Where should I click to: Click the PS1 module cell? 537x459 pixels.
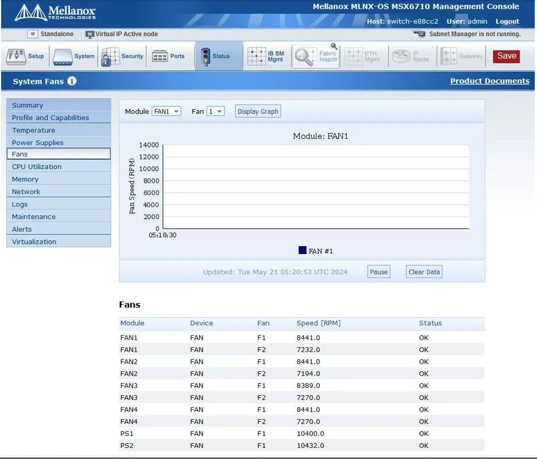pyautogui.click(x=127, y=434)
